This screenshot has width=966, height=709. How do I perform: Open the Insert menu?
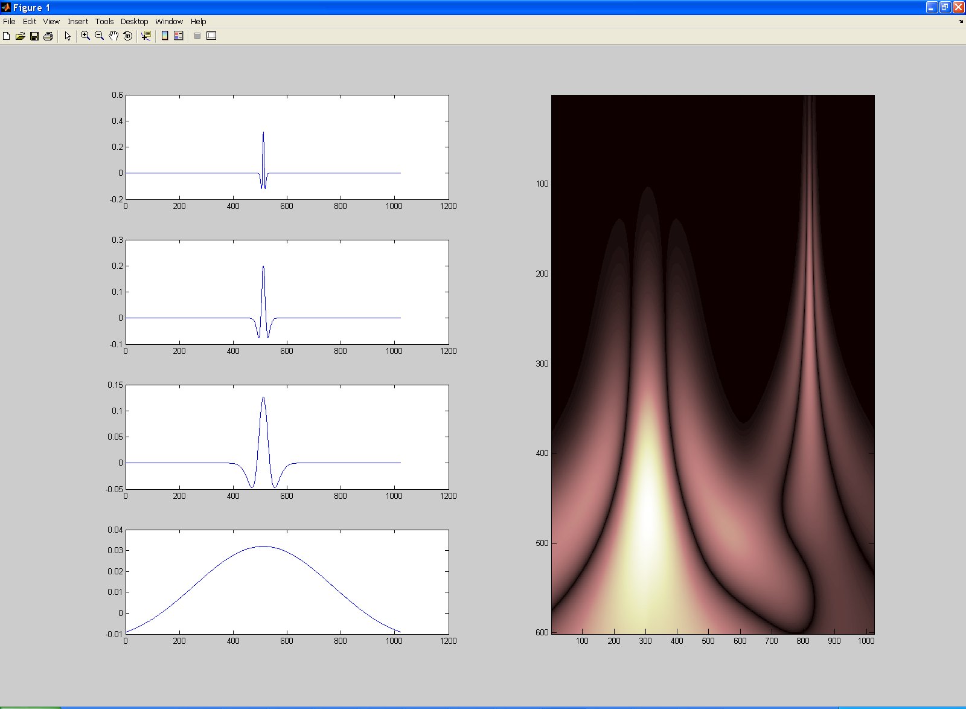(x=78, y=21)
